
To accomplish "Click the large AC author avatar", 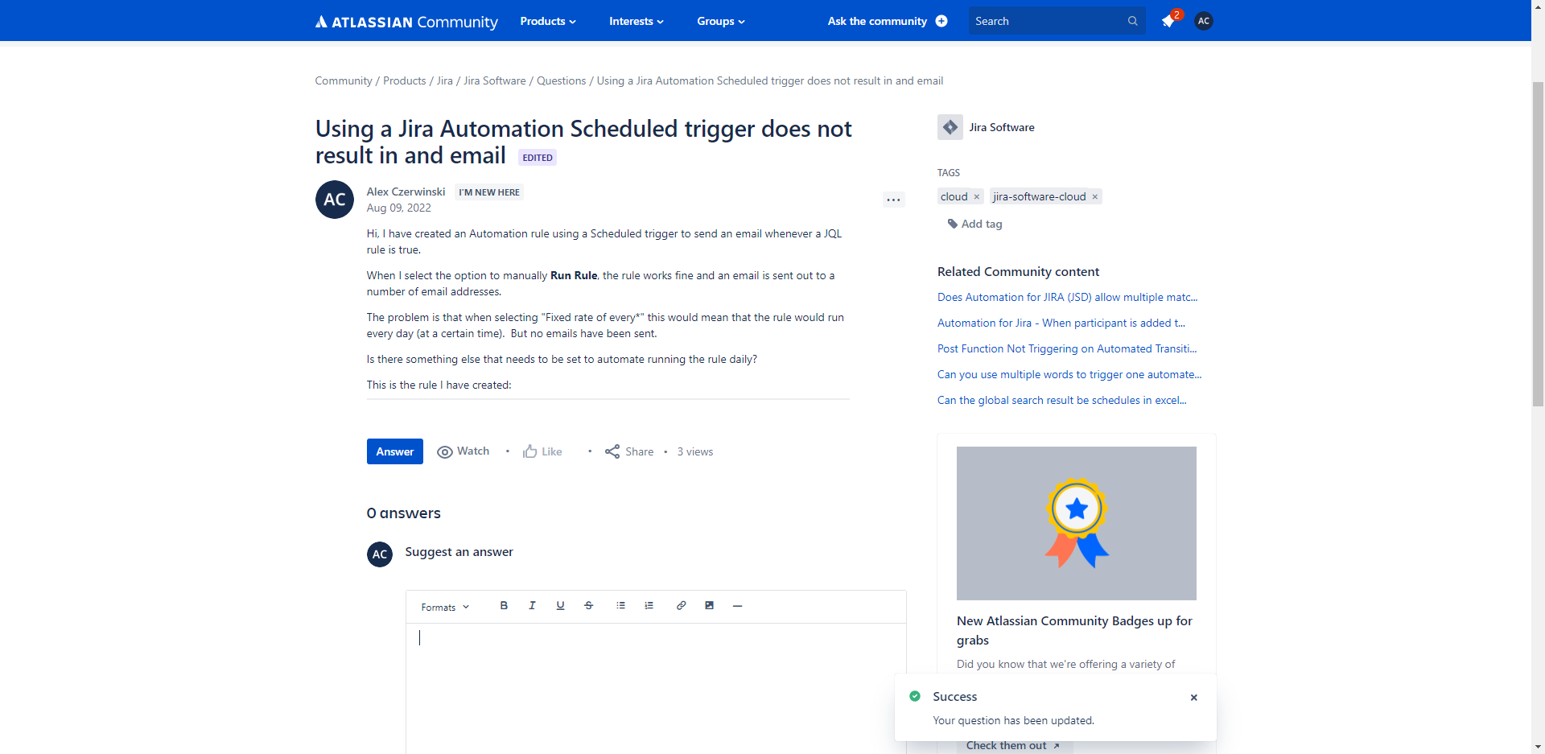I will click(335, 200).
